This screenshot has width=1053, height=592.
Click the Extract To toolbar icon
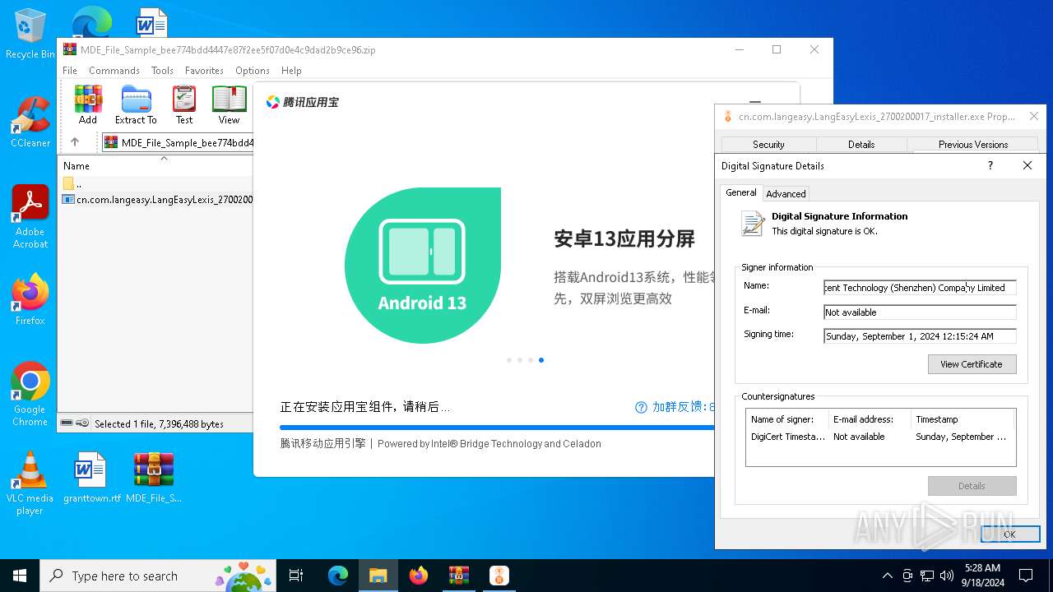click(x=136, y=104)
